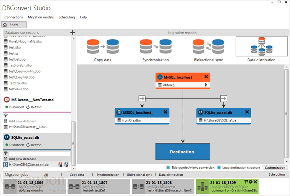Delete job 21-01-18_1809 with X icon
Image resolution: width=290 pixels, height=196 pixels.
tap(255, 182)
